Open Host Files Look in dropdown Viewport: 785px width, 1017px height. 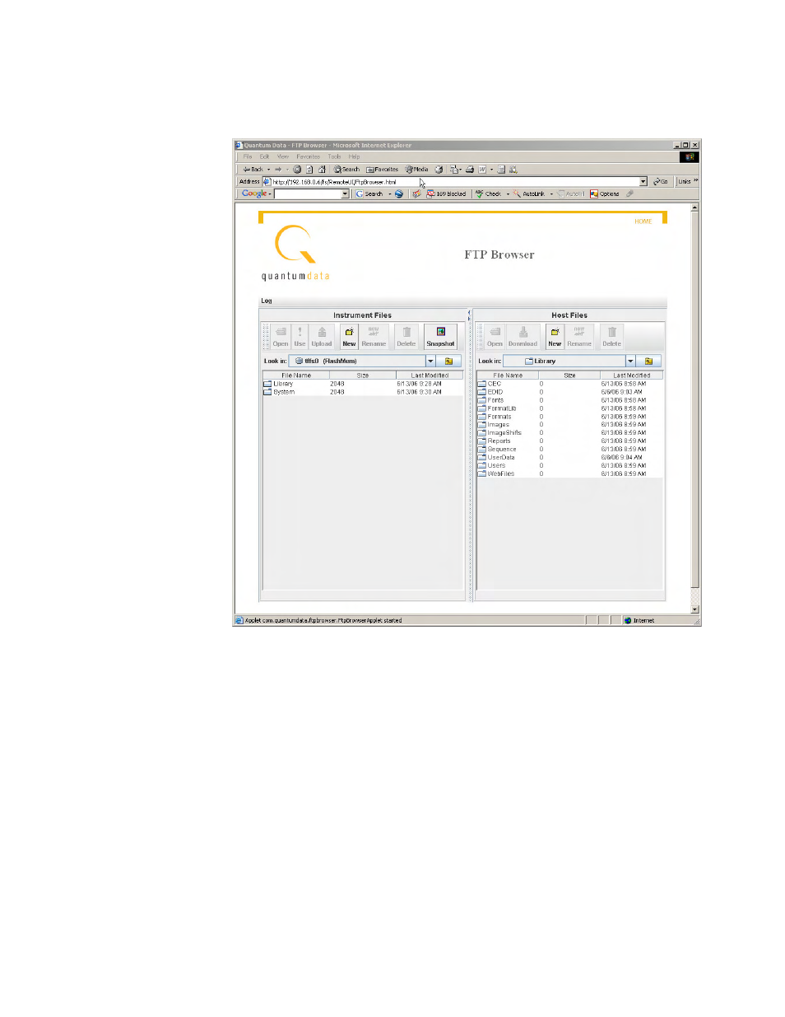[631, 361]
